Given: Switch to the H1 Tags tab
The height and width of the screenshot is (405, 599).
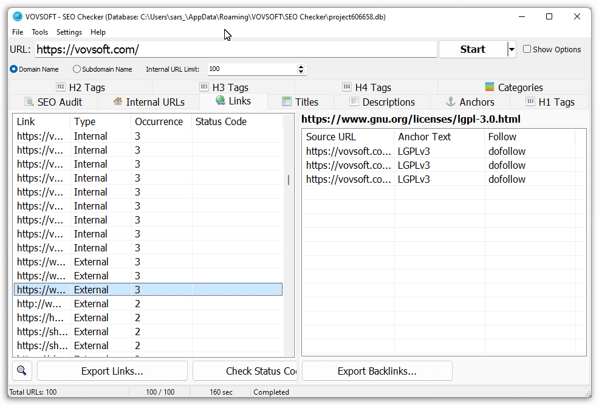Looking at the screenshot, I should click(550, 102).
